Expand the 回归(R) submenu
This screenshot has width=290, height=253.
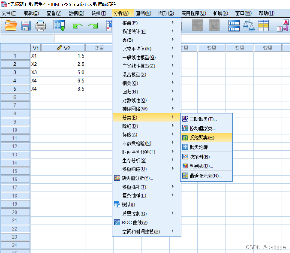146,92
